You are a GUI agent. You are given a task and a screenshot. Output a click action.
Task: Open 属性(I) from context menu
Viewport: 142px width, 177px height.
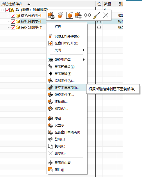tap(67, 170)
